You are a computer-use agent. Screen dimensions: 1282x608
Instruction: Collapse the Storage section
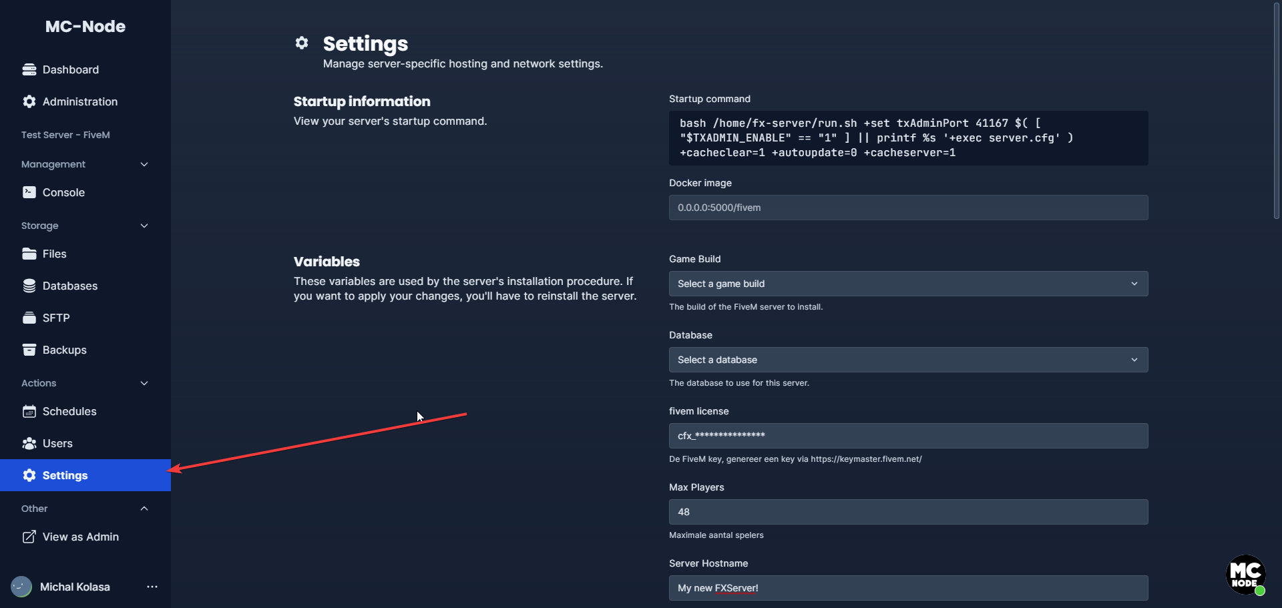point(144,226)
